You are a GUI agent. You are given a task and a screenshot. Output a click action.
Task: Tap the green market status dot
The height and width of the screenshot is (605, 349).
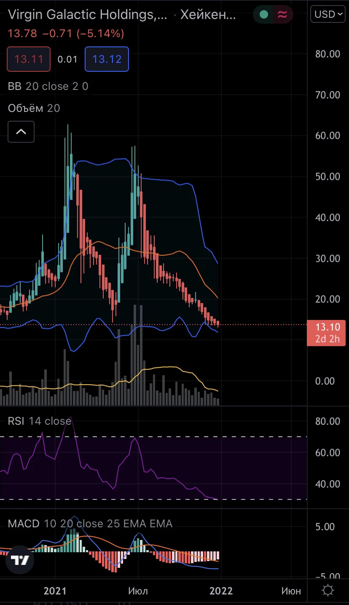tap(264, 15)
